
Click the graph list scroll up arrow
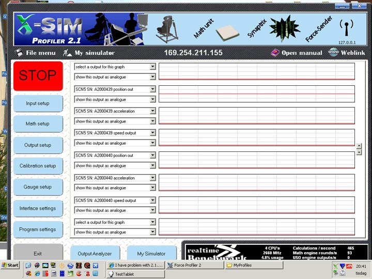point(359,146)
